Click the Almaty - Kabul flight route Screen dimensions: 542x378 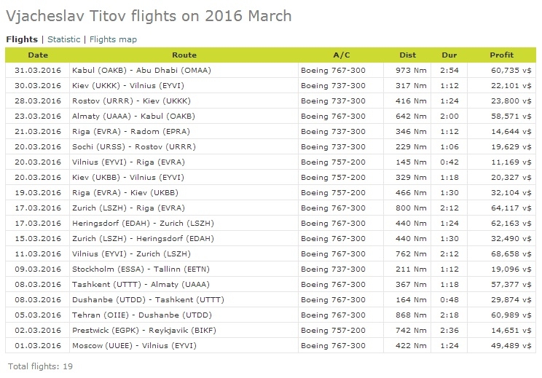[133, 116]
